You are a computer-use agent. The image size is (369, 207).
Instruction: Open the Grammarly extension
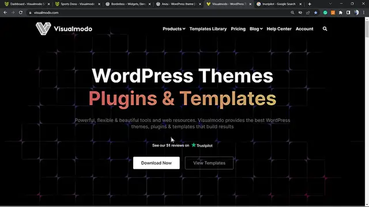pyautogui.click(x=325, y=13)
